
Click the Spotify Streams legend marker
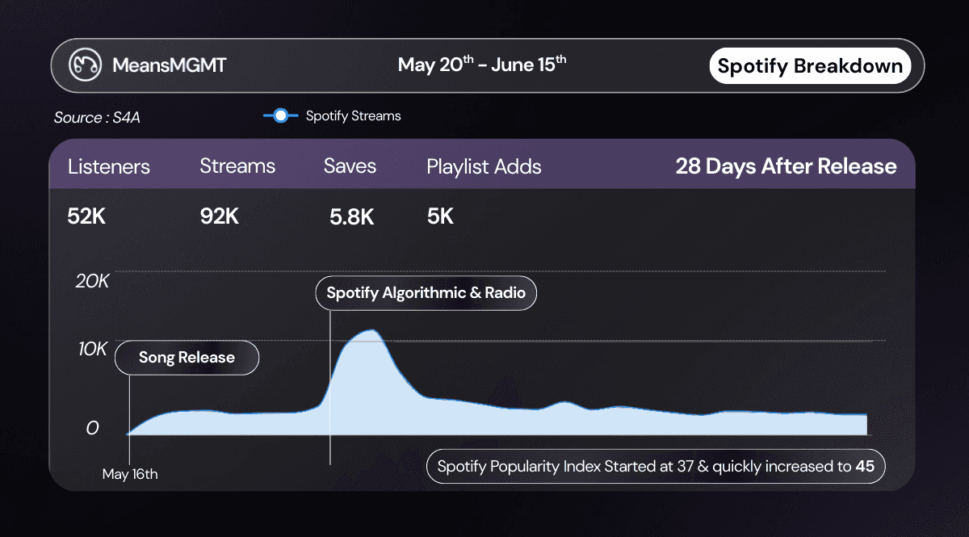(280, 115)
